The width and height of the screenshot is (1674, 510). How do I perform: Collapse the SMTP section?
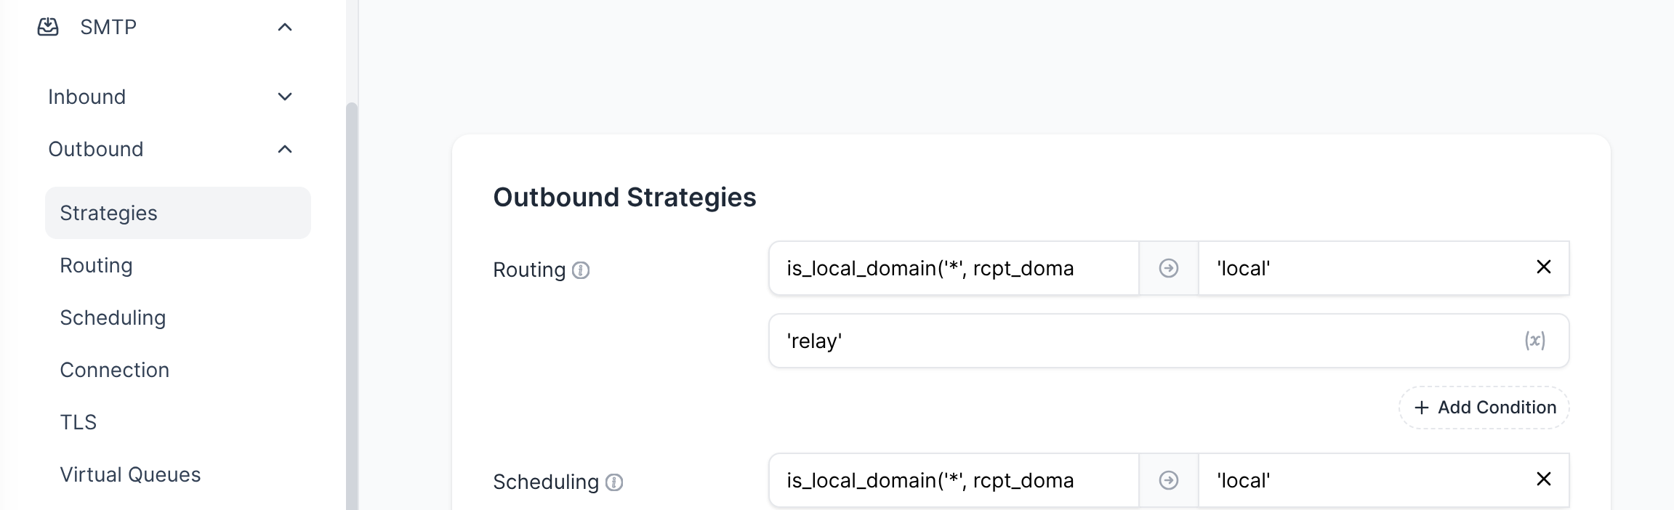pos(285,28)
